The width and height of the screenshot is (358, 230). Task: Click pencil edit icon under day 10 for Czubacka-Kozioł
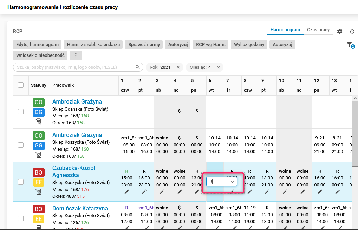coord(285,192)
